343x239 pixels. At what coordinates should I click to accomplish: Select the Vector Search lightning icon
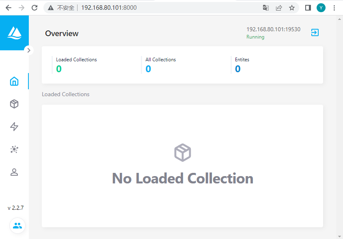[x=14, y=127]
